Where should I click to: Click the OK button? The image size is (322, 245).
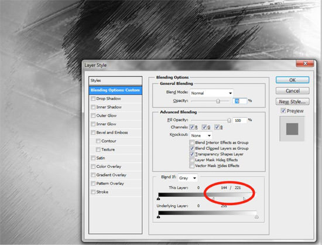[292, 80]
